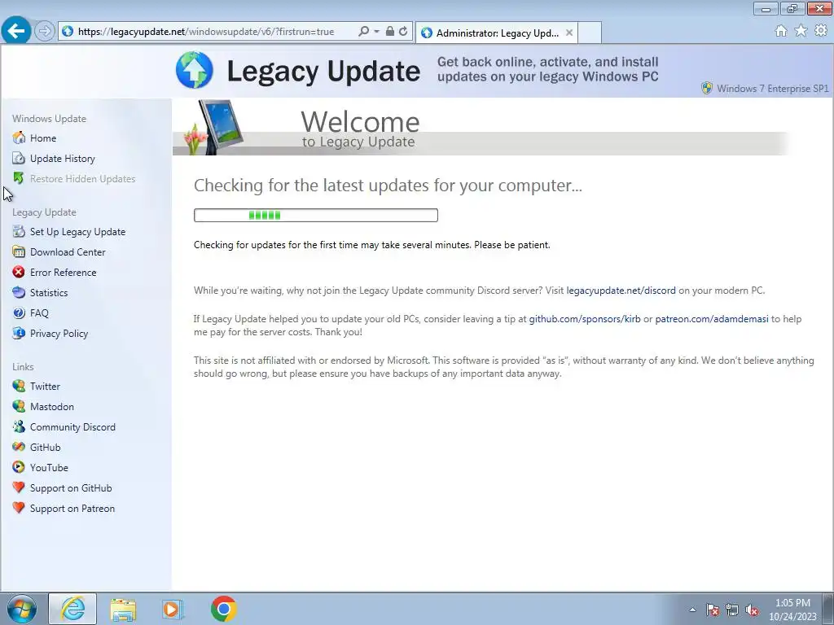This screenshot has width=834, height=625.
Task: Go back with the browser back arrow
Action: (x=16, y=31)
